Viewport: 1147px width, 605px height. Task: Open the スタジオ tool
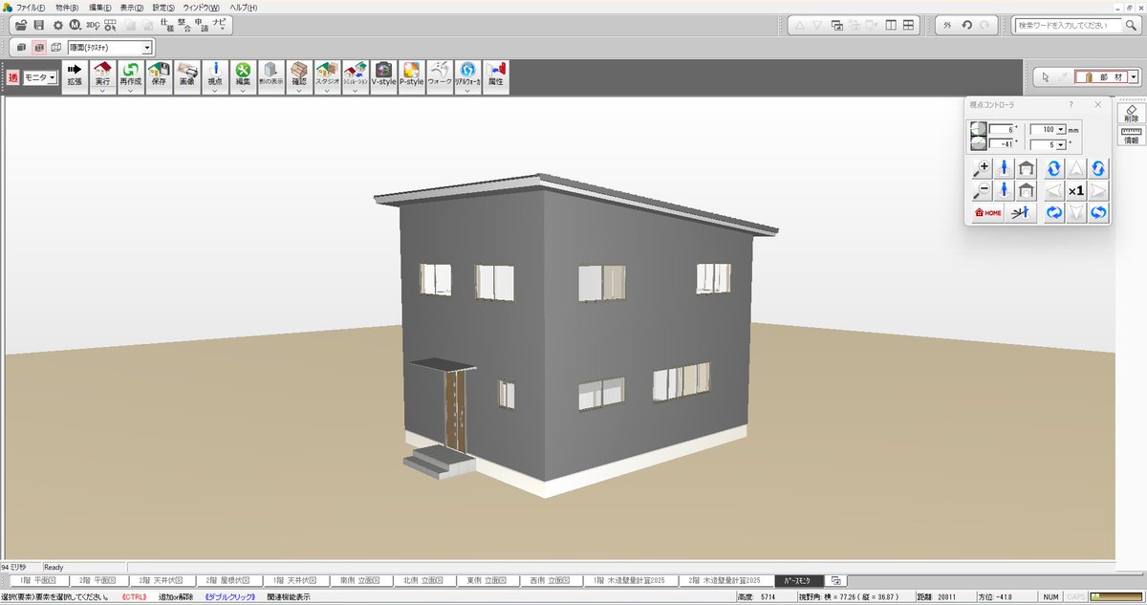(x=327, y=75)
